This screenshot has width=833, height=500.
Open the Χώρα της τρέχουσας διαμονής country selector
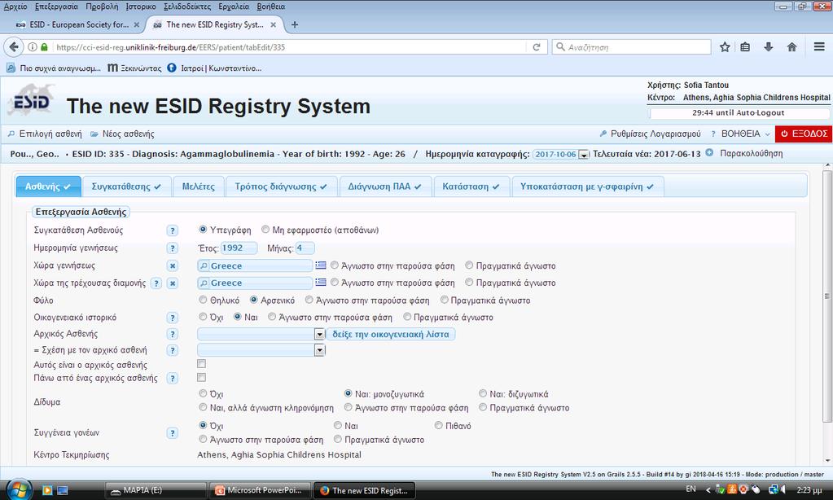click(x=255, y=283)
